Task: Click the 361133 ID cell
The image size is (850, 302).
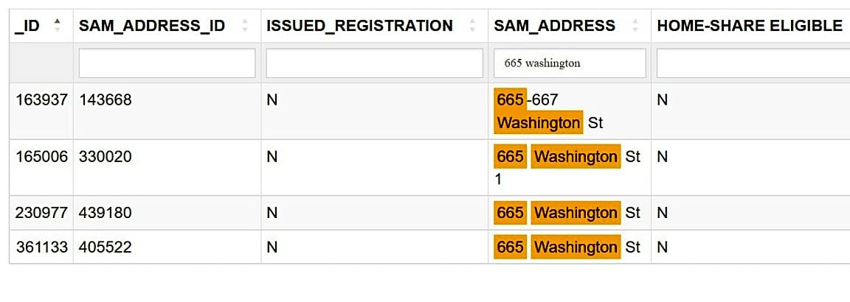Action: pyautogui.click(x=41, y=247)
